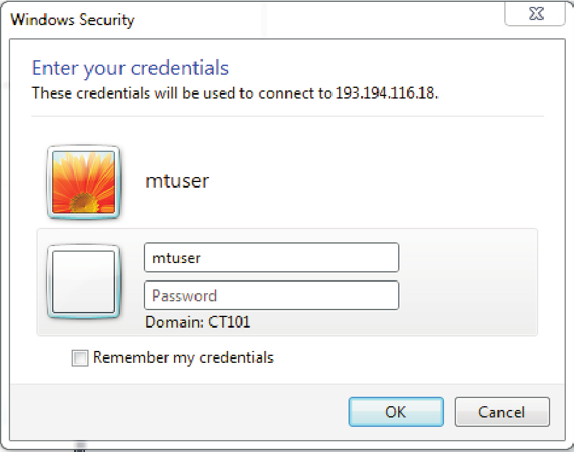Click empty title bar area beside title
This screenshot has height=452, width=574.
click(314, 19)
